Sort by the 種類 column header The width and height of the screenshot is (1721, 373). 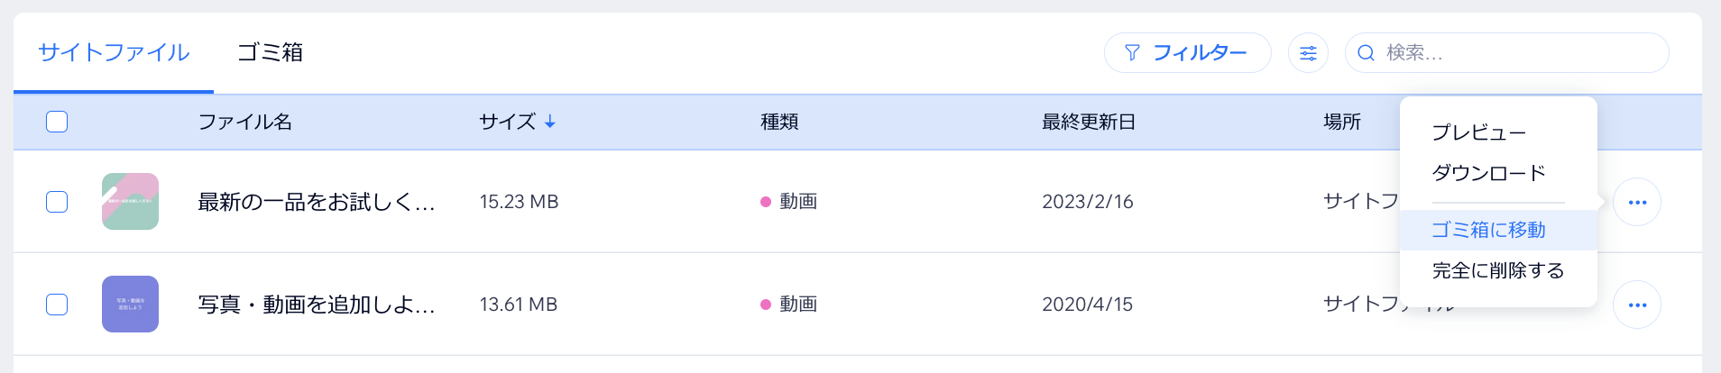[x=779, y=122]
